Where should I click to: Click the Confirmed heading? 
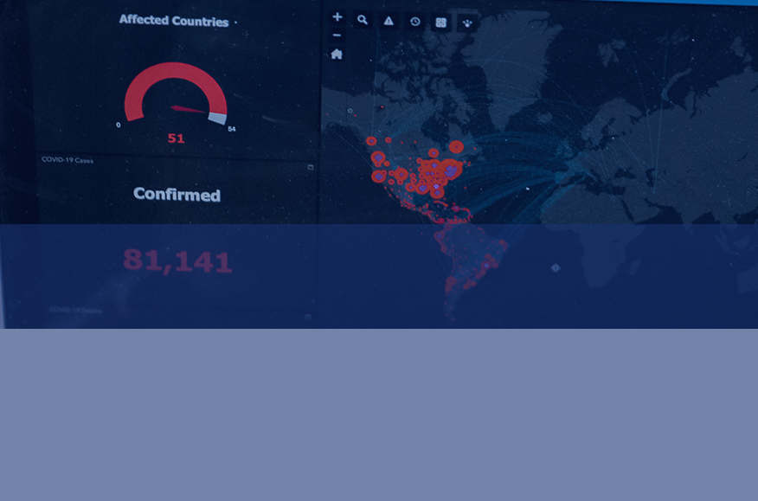[x=177, y=194]
